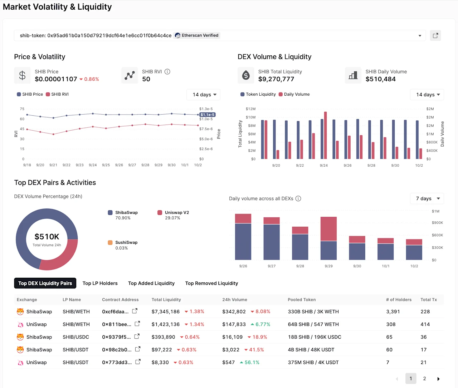This screenshot has width=458, height=388.
Task: Click UniSwap unicorn logo in SHIB/WETH row
Action: (20, 324)
